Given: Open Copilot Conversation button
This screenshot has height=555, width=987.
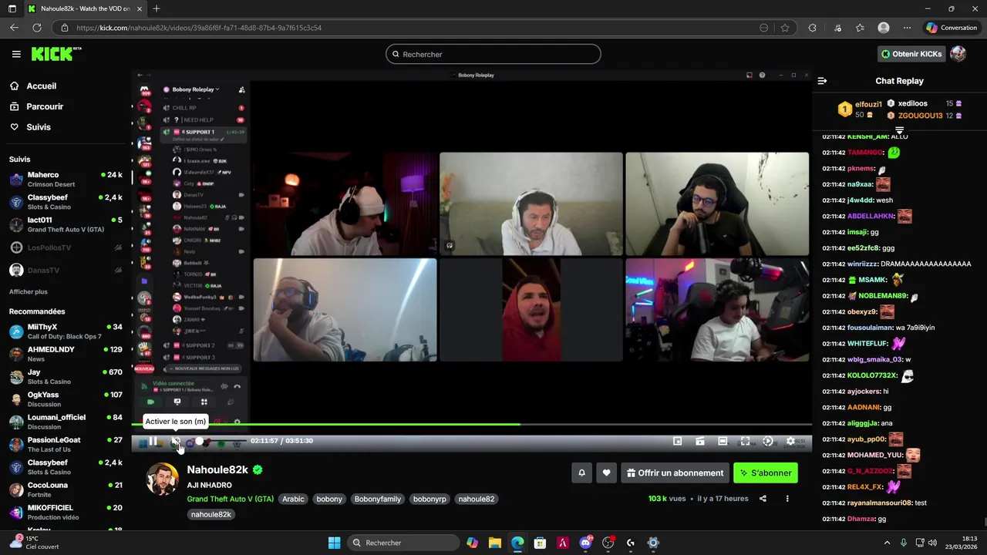Looking at the screenshot, I should tap(952, 28).
